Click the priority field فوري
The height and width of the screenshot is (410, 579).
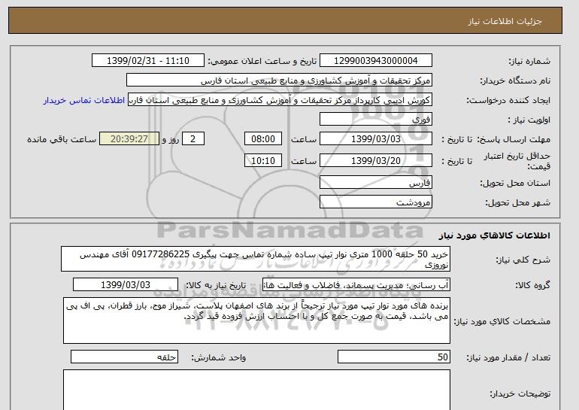coord(375,120)
